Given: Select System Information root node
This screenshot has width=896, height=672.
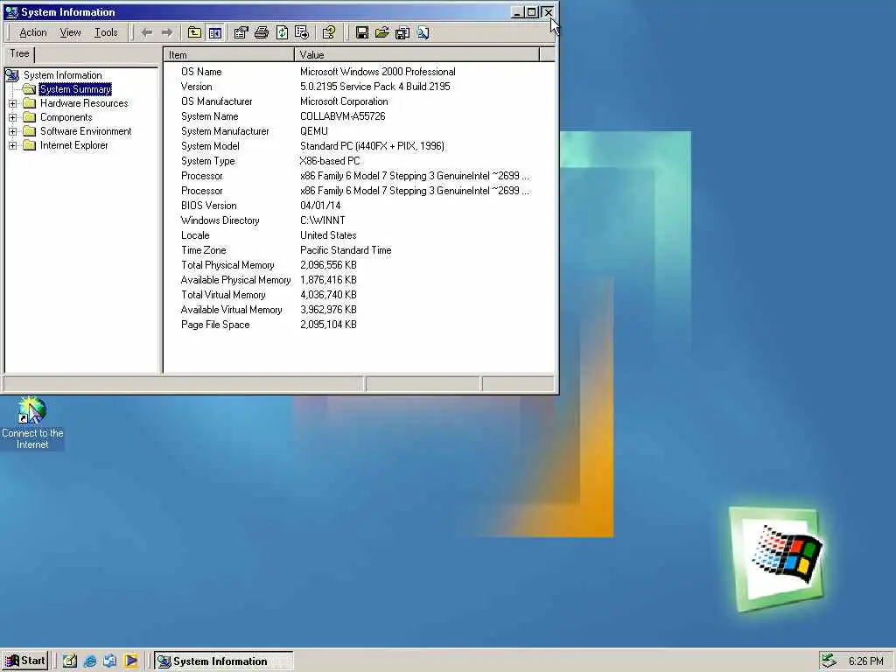Looking at the screenshot, I should pos(63,75).
